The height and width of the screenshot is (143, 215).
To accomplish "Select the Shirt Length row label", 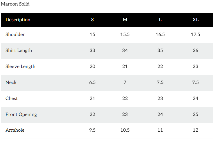I will pos(19,51).
